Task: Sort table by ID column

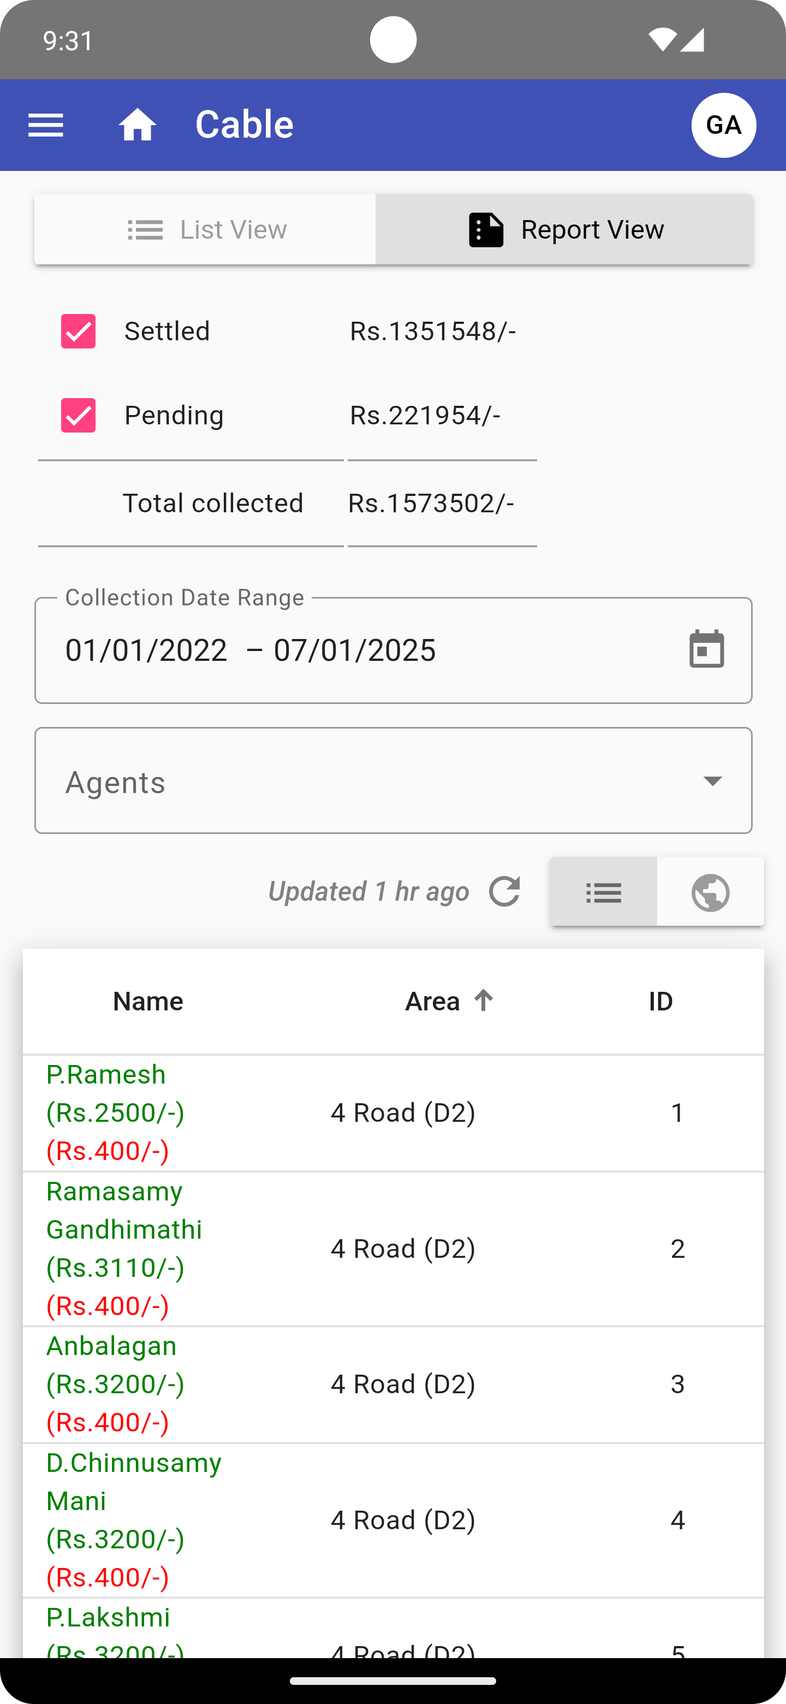Action: pyautogui.click(x=660, y=1002)
